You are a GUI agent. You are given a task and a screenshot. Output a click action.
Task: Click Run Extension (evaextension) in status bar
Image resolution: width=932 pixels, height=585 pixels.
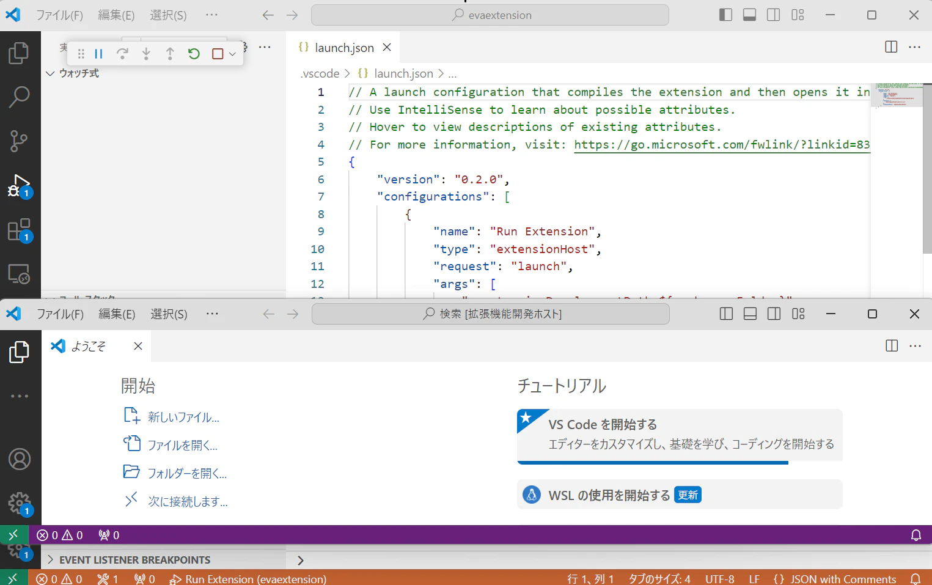pyautogui.click(x=248, y=579)
